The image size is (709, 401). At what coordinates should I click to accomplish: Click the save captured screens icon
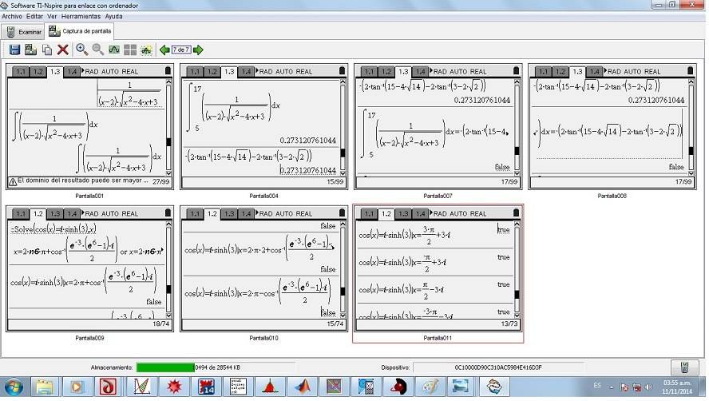(x=30, y=50)
